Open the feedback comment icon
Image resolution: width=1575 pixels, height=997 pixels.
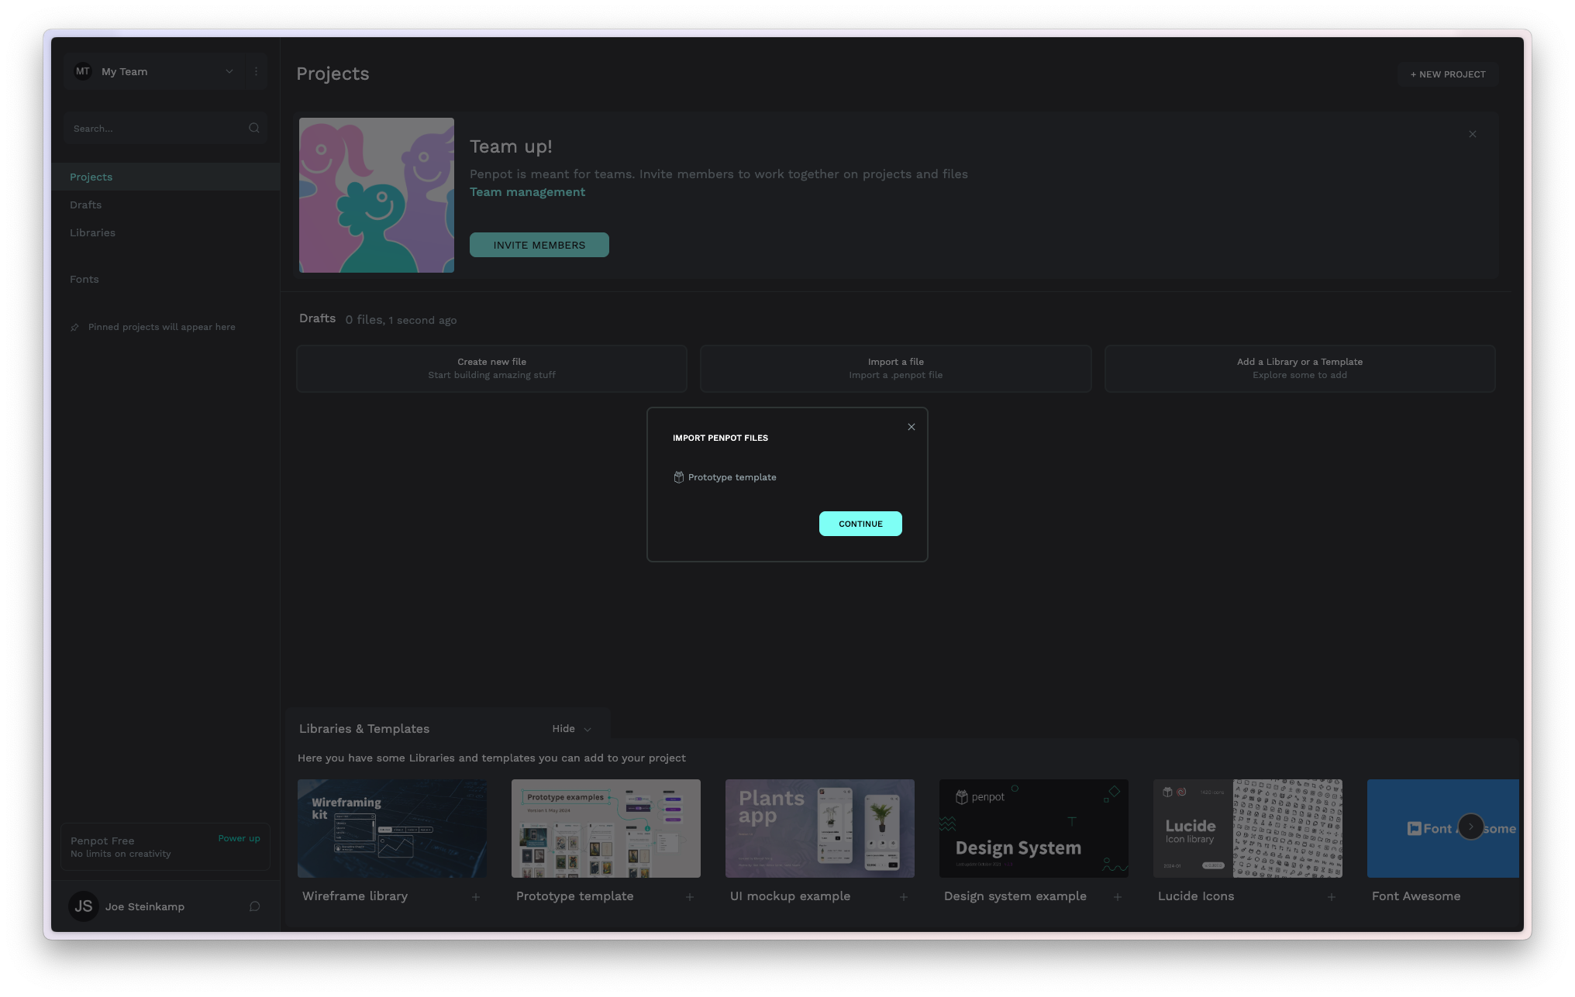[254, 906]
